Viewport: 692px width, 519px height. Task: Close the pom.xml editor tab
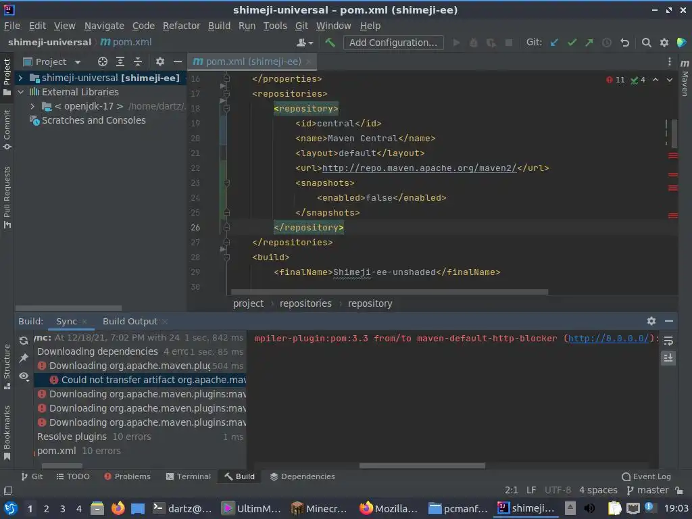pyautogui.click(x=308, y=61)
